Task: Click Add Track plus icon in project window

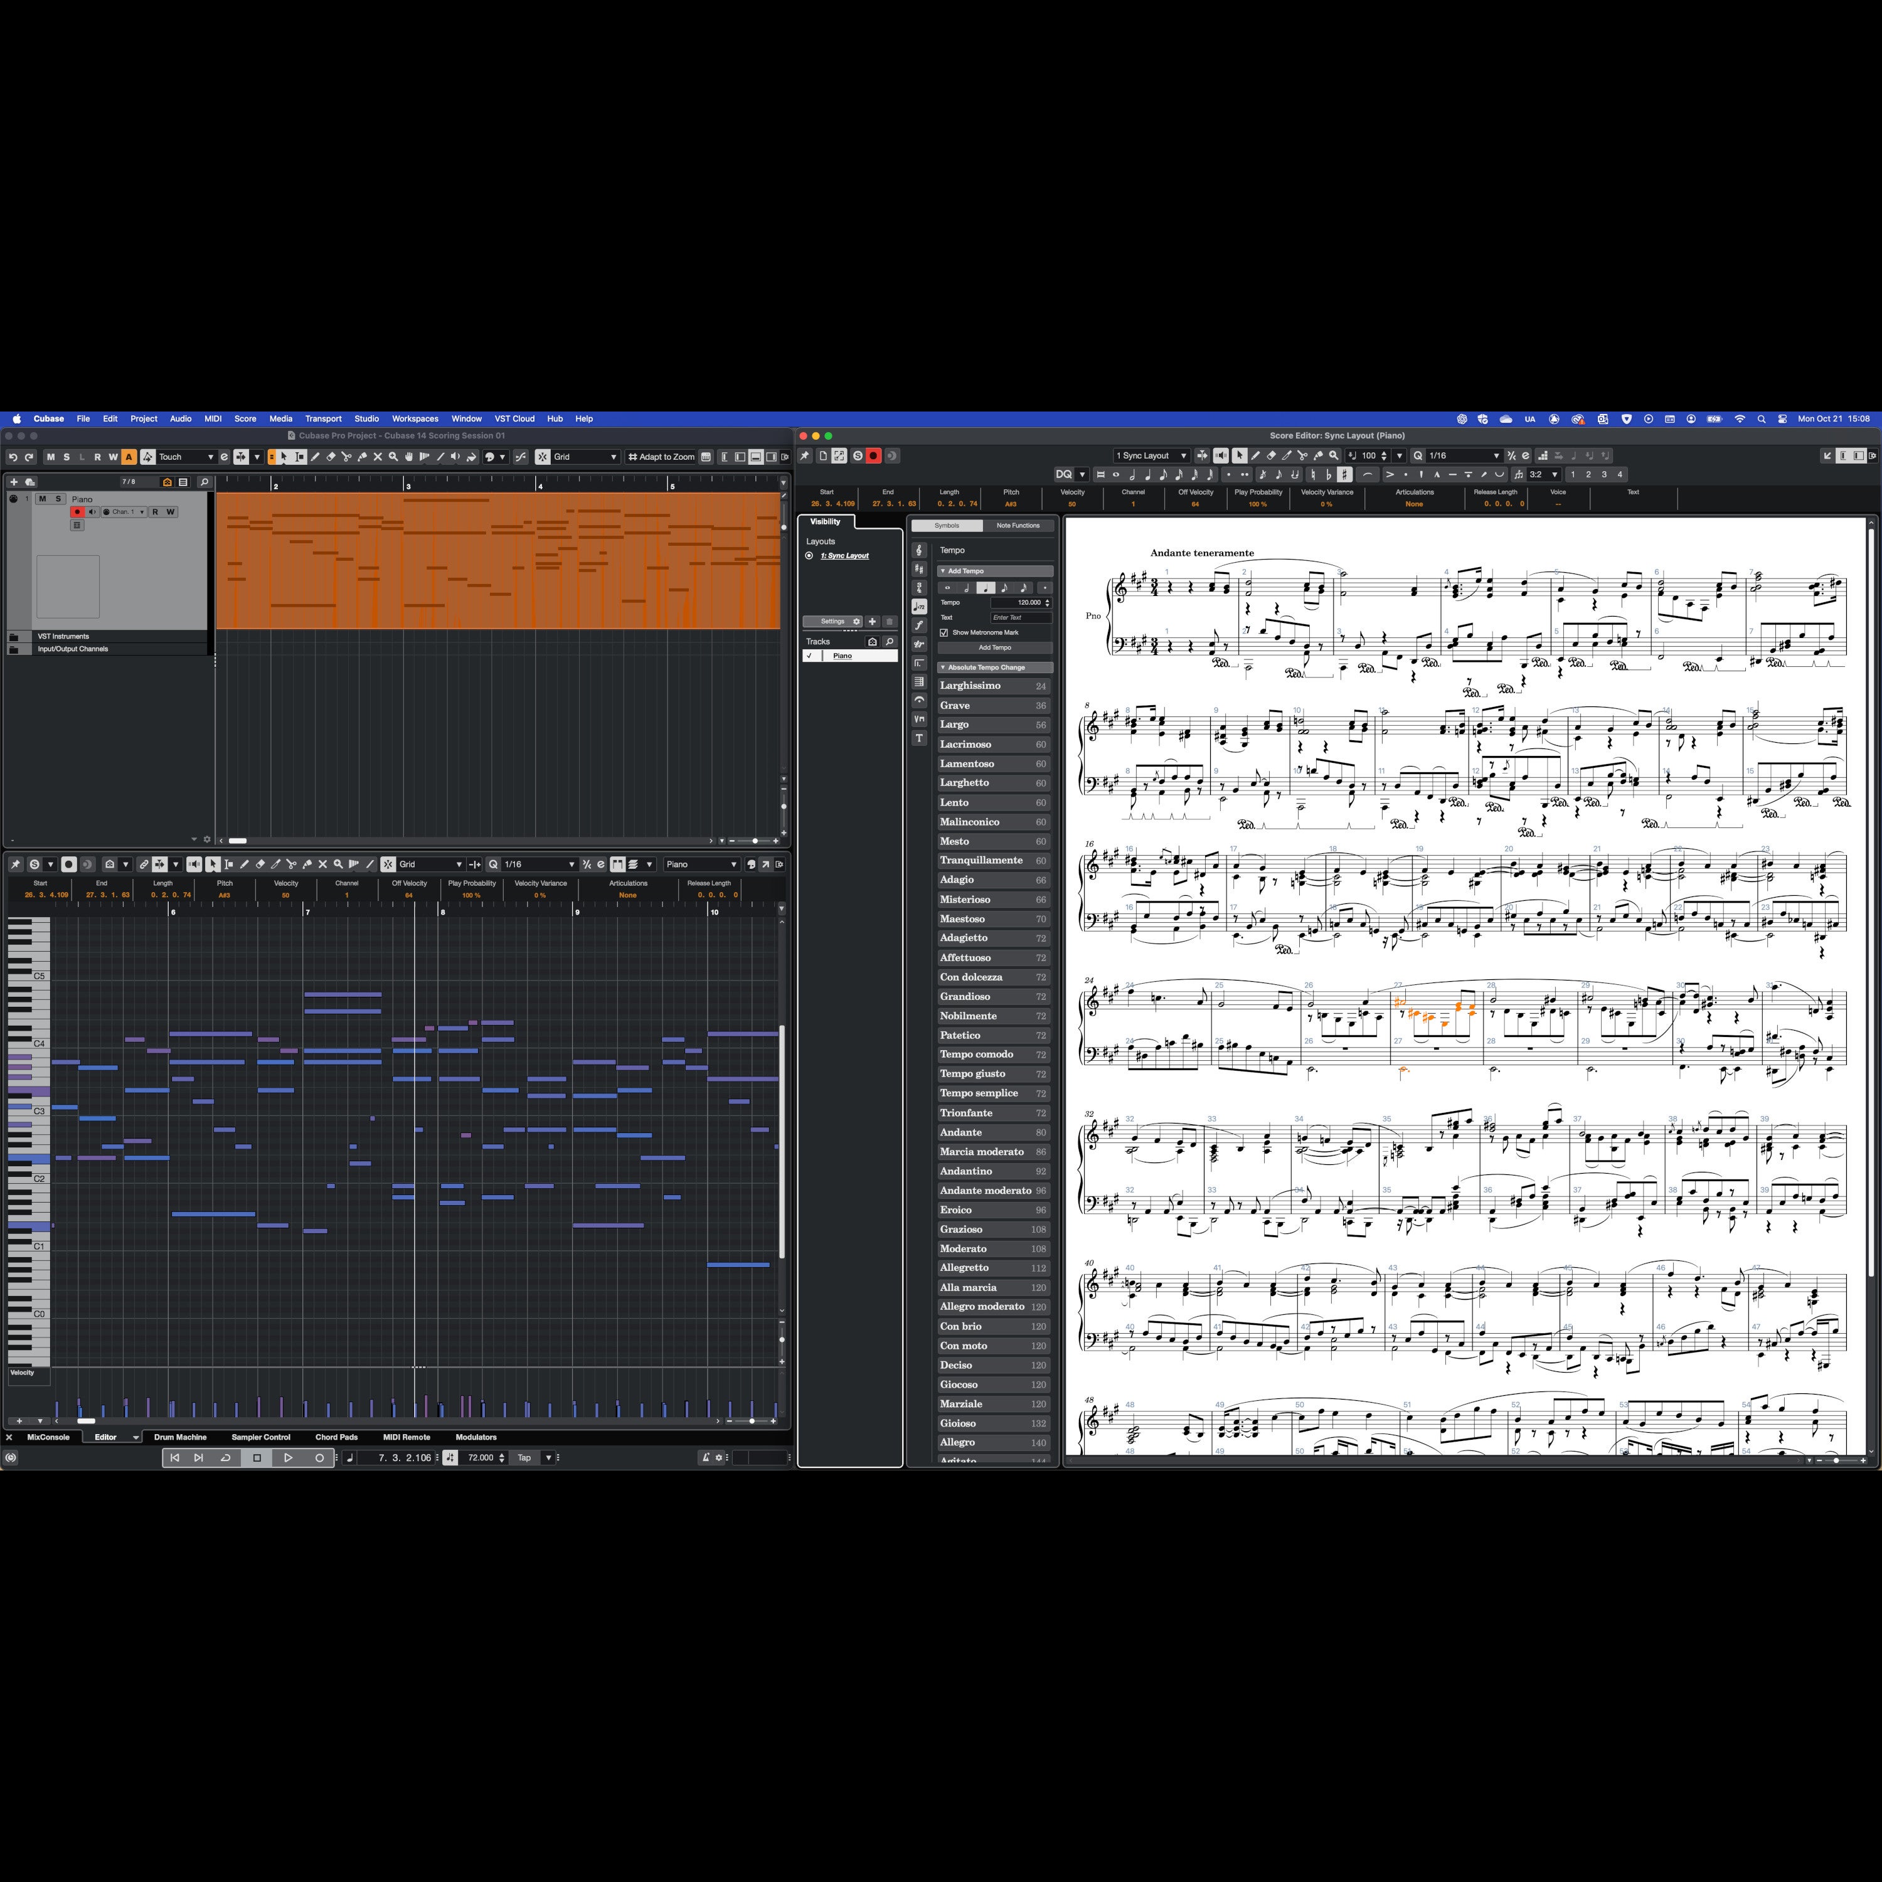Action: coord(14,481)
